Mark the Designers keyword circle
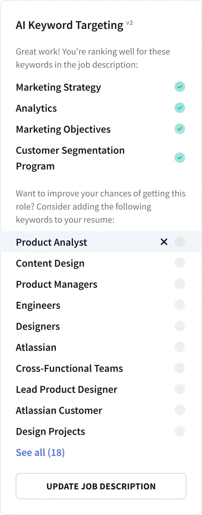The image size is (202, 515). tap(180, 326)
